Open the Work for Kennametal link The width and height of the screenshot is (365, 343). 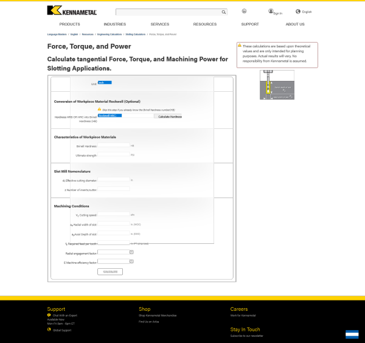(x=243, y=316)
